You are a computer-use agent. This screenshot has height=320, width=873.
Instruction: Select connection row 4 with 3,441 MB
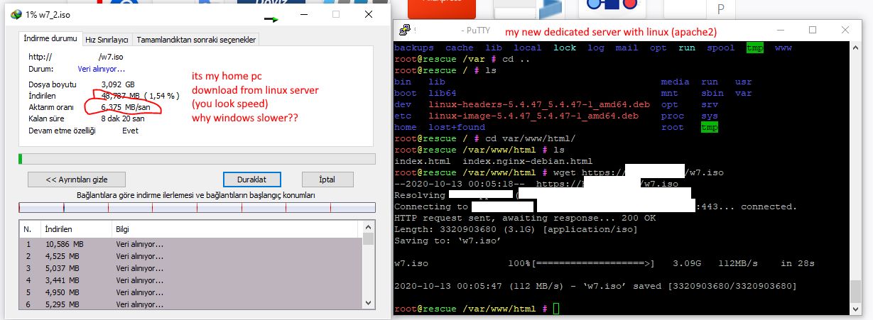(x=191, y=280)
